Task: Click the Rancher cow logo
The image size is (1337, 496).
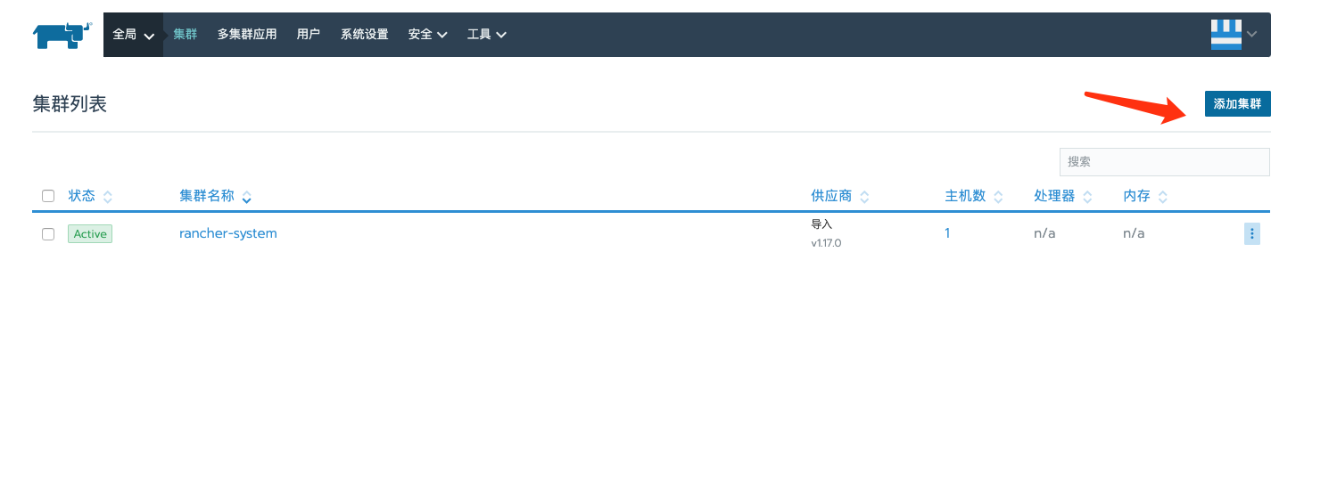Action: pyautogui.click(x=62, y=35)
